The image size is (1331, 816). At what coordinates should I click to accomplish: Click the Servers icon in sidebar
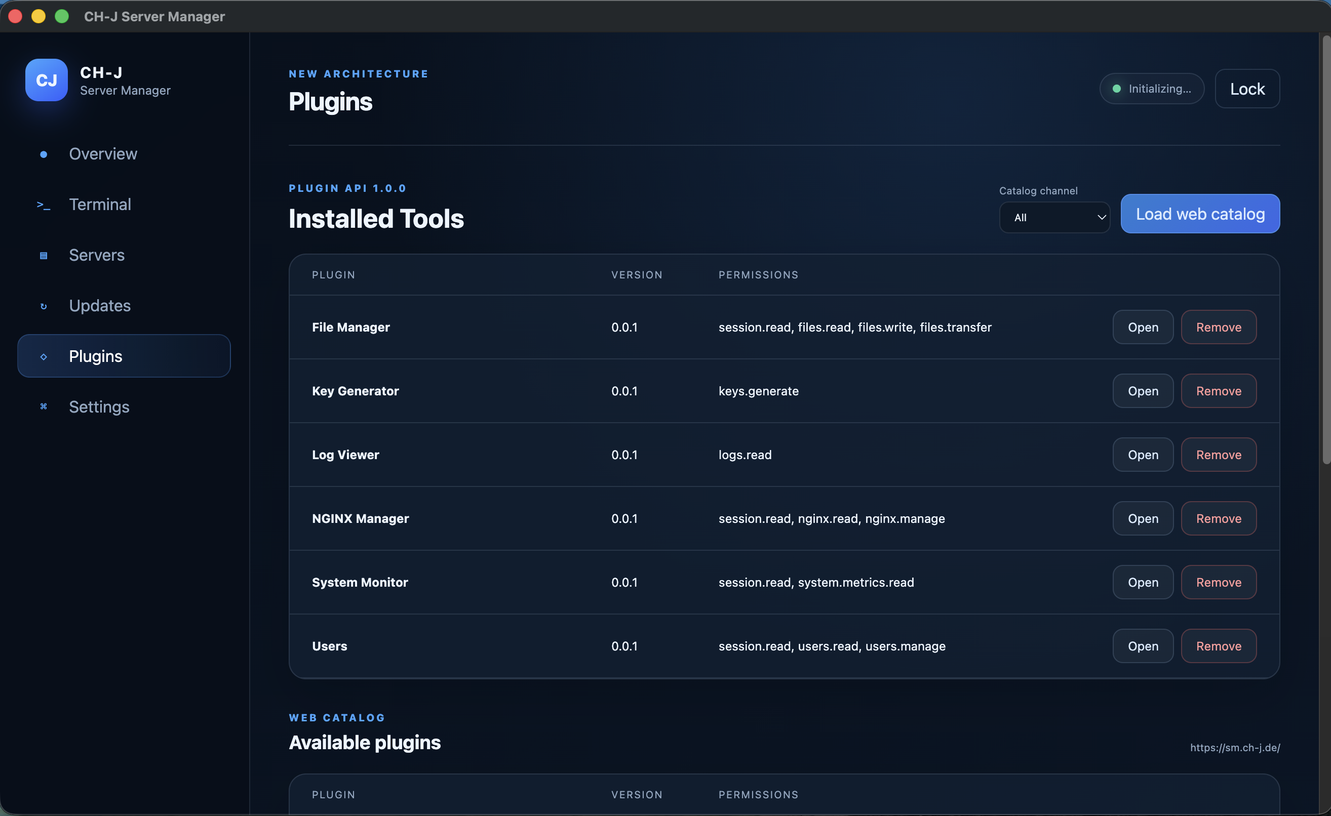(x=44, y=256)
